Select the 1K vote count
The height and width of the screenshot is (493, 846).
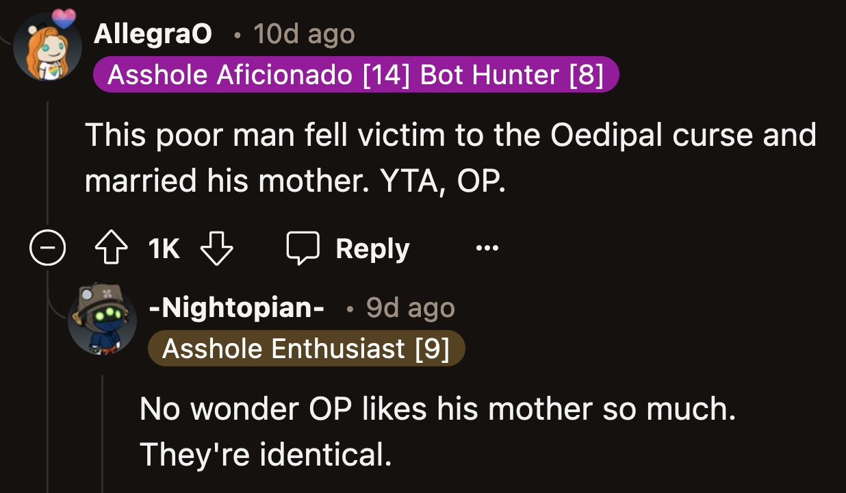point(163,248)
